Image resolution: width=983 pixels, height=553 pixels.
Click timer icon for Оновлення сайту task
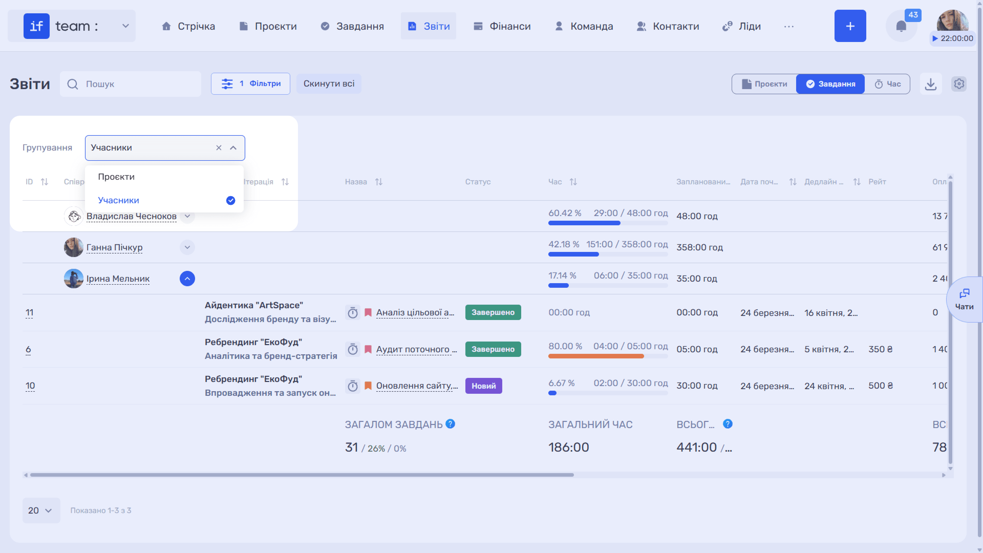(x=352, y=386)
